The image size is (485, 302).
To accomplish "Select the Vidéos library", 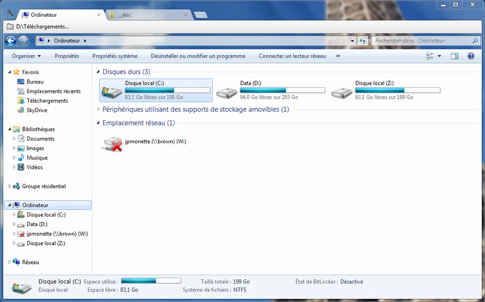I will tap(34, 167).
